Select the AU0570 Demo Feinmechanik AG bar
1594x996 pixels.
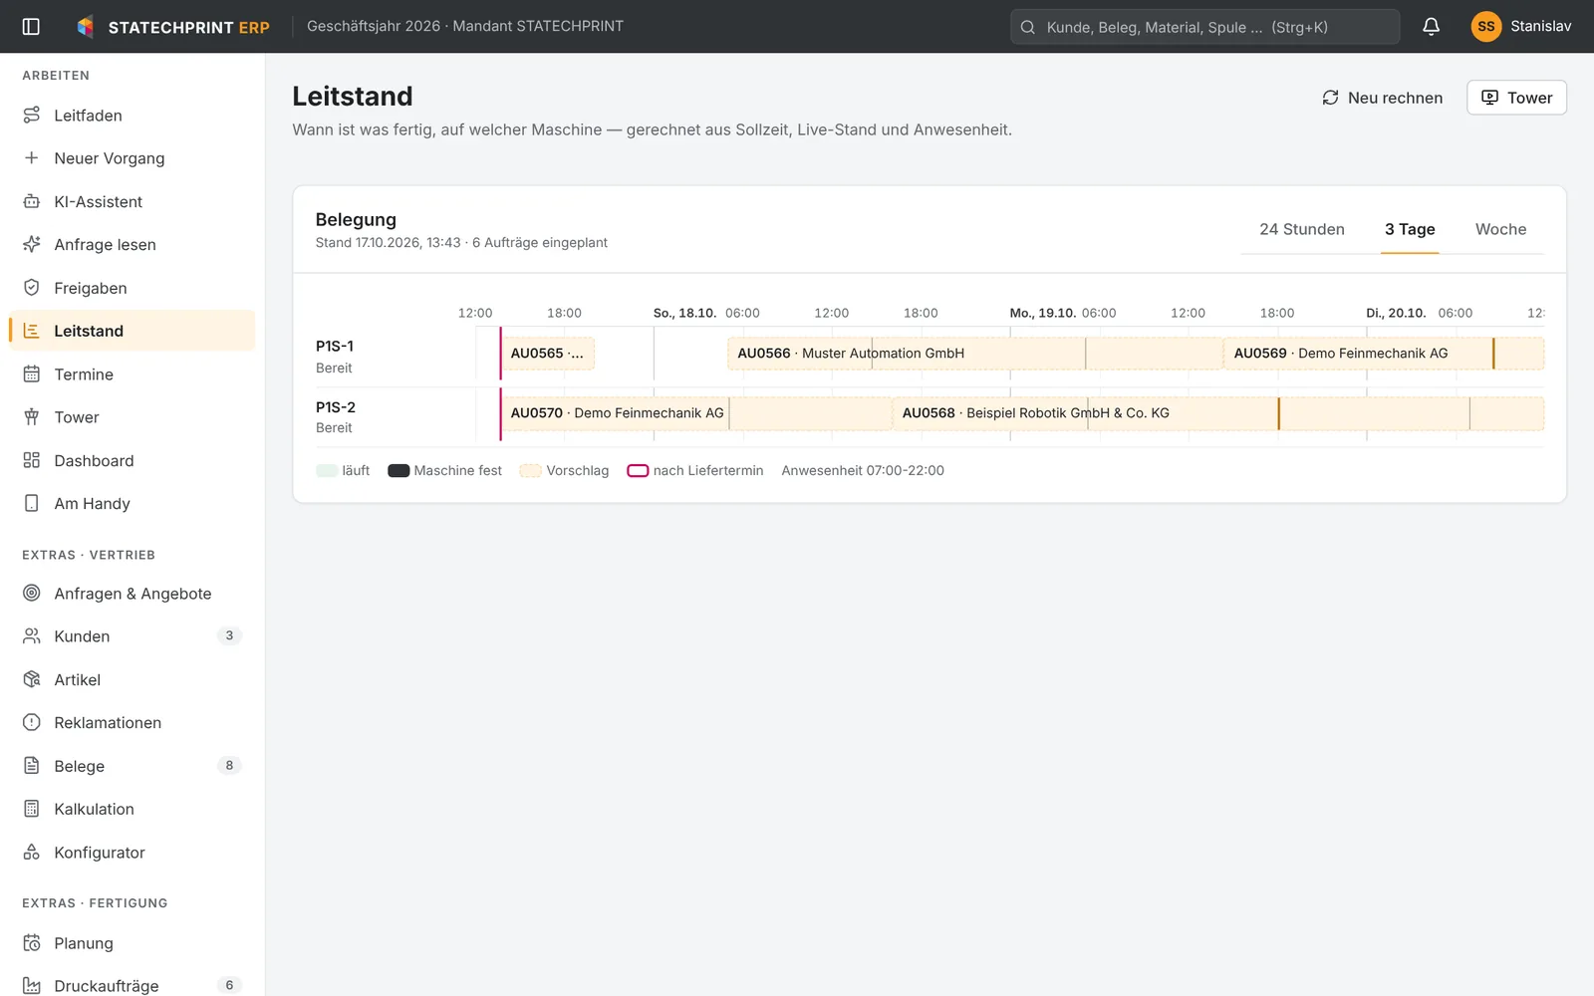point(696,413)
